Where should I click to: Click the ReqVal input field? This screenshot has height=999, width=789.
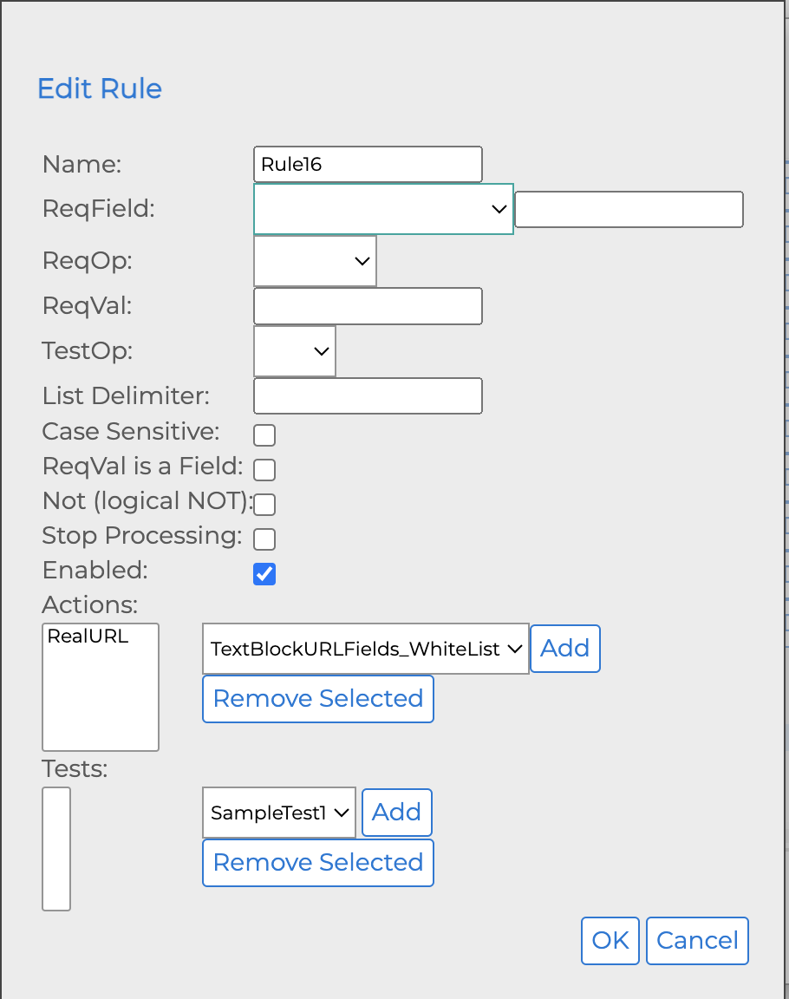coord(368,306)
